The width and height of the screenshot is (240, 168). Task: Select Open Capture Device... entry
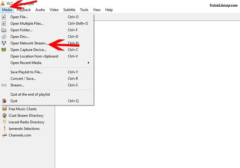click(47, 50)
